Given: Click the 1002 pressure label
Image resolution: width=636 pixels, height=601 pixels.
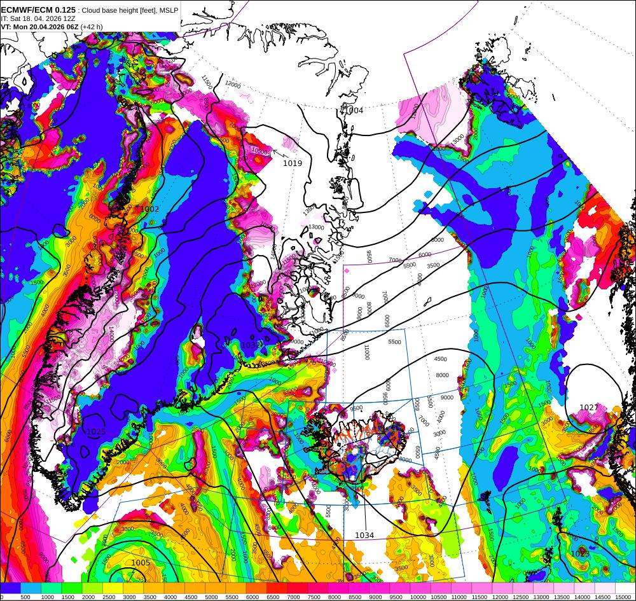Looking at the screenshot, I should (149, 209).
